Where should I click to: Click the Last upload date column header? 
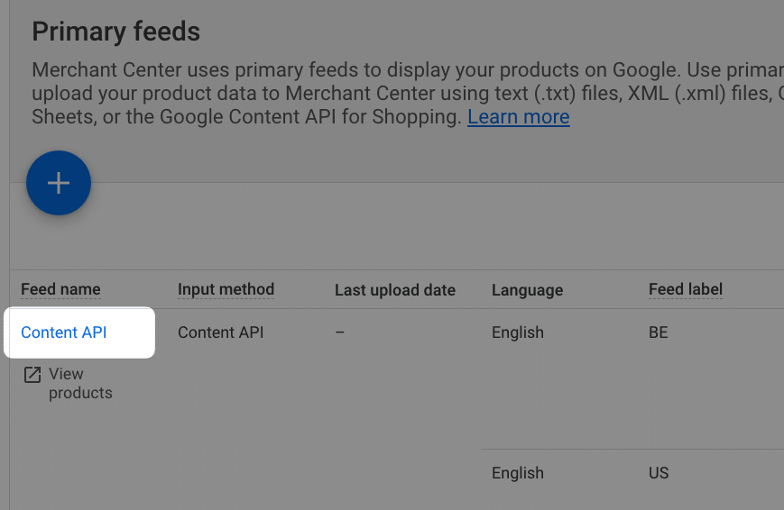coord(395,290)
